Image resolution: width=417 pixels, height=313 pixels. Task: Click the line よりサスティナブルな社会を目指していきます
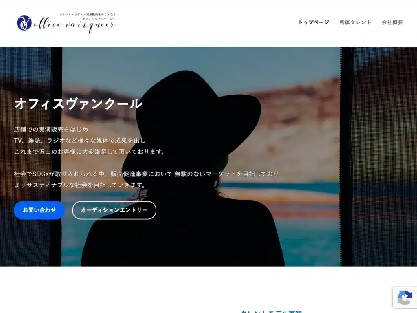click(x=80, y=185)
